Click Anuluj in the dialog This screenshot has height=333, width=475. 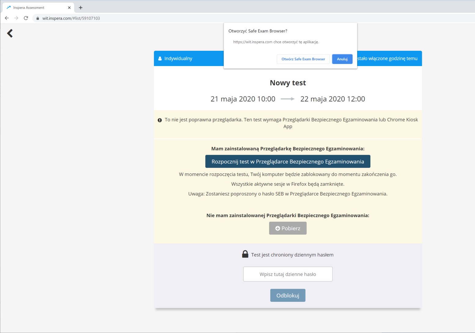(342, 59)
